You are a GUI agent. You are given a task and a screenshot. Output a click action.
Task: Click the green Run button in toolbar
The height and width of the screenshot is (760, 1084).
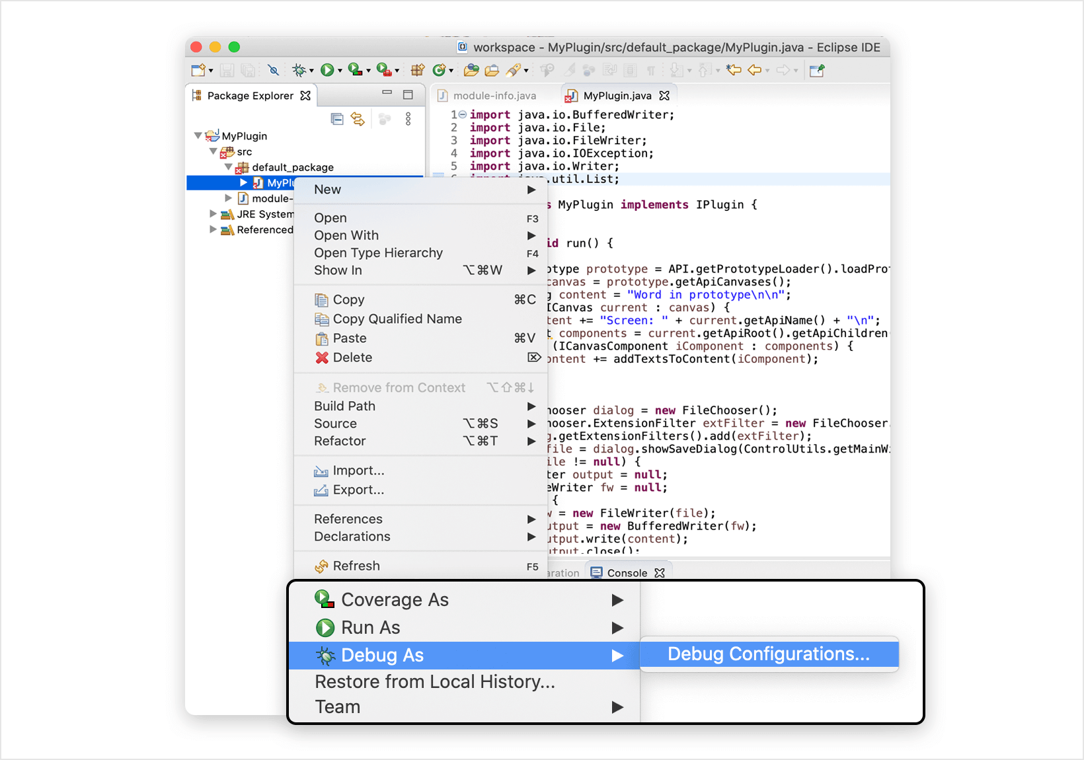point(327,70)
